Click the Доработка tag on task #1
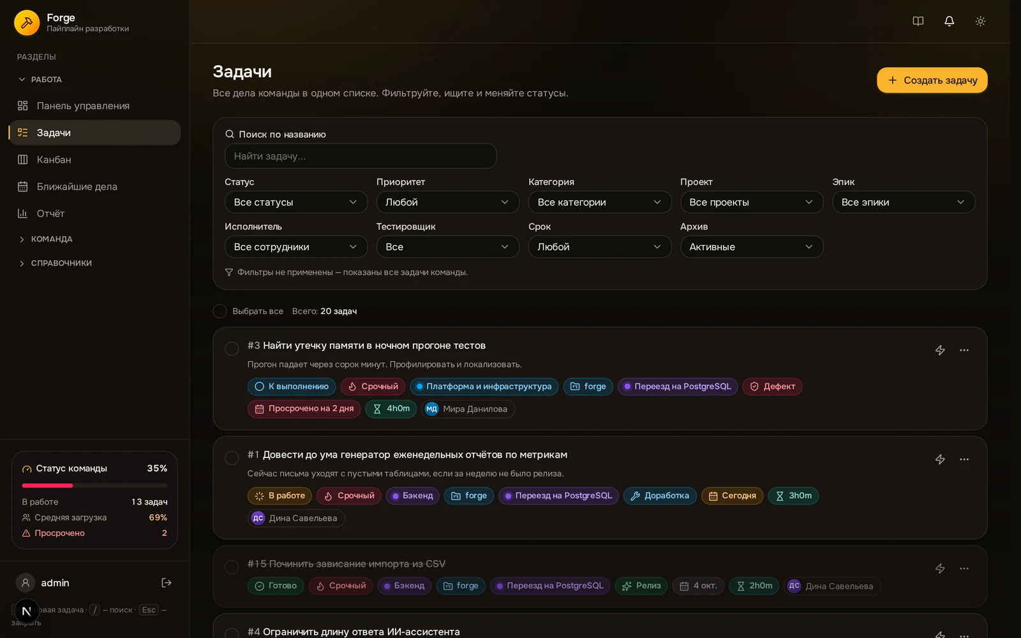 pyautogui.click(x=660, y=496)
